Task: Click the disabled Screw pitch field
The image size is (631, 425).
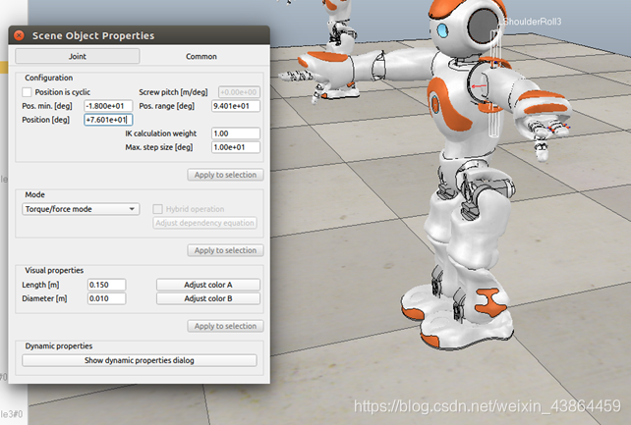Action: [x=239, y=92]
